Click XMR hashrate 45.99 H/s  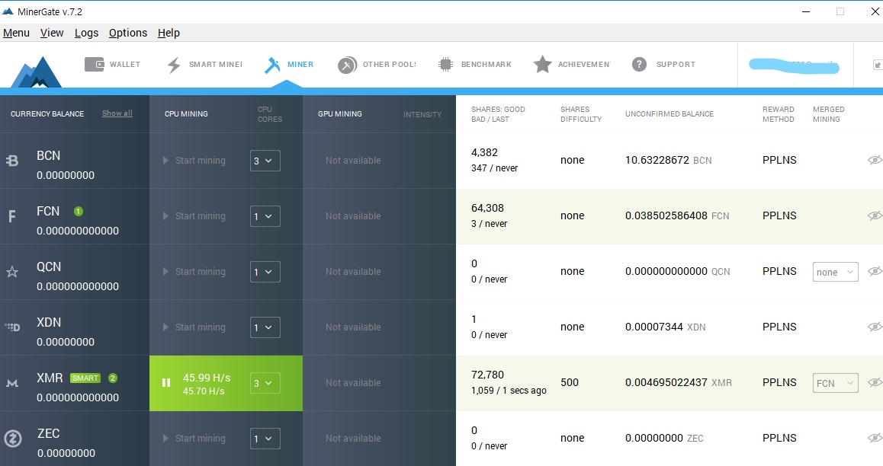tap(207, 378)
